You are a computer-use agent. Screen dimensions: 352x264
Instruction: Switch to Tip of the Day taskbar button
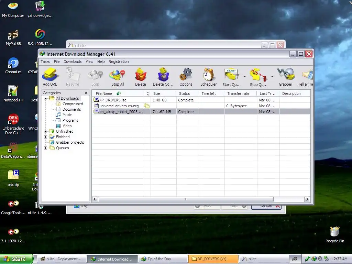pos(163,259)
